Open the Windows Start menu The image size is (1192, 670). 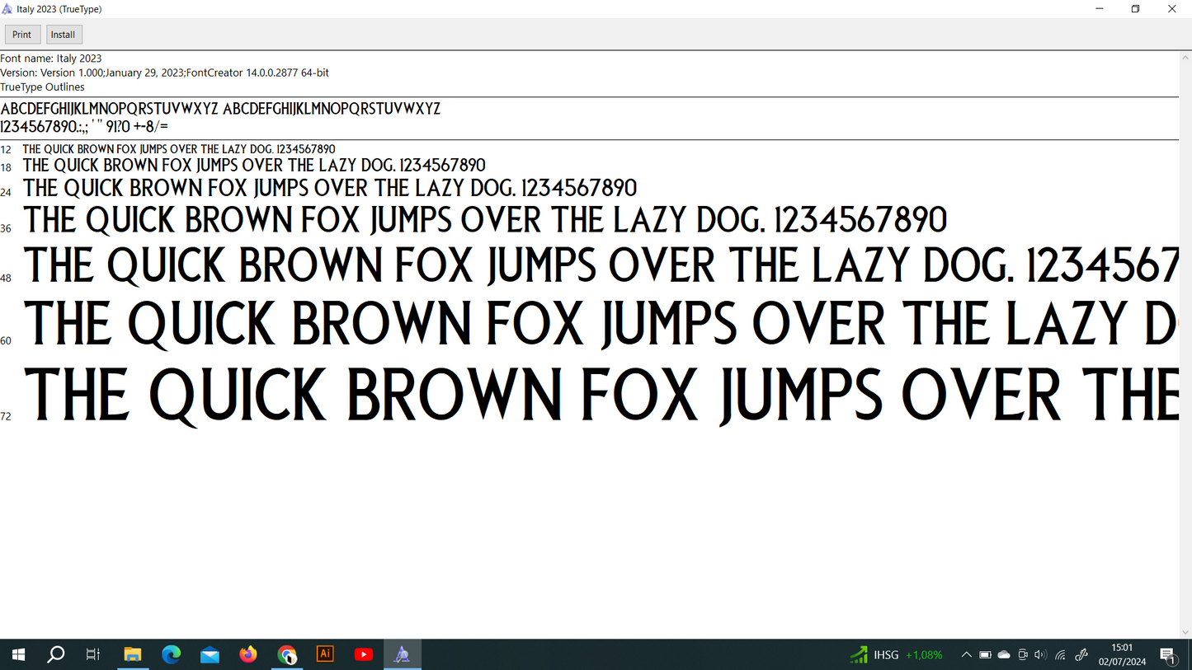pyautogui.click(x=18, y=655)
